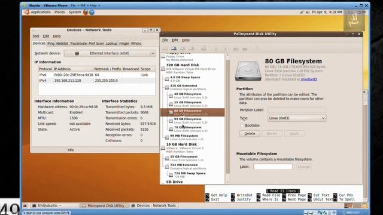383x215 pixels.
Task: Click the show desktop icon on bottom panel
Action: pos(25,205)
